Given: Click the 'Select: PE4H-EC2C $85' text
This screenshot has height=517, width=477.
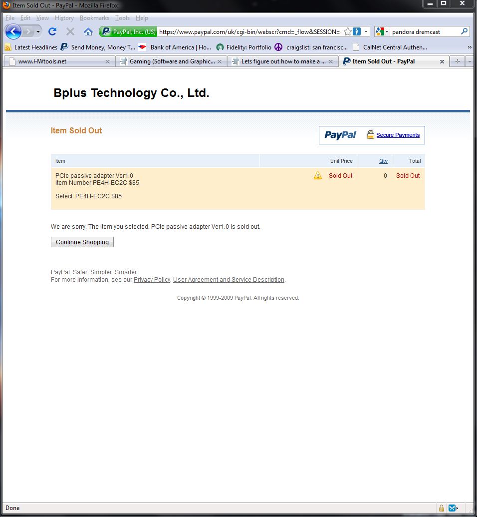Looking at the screenshot, I should pyautogui.click(x=88, y=196).
